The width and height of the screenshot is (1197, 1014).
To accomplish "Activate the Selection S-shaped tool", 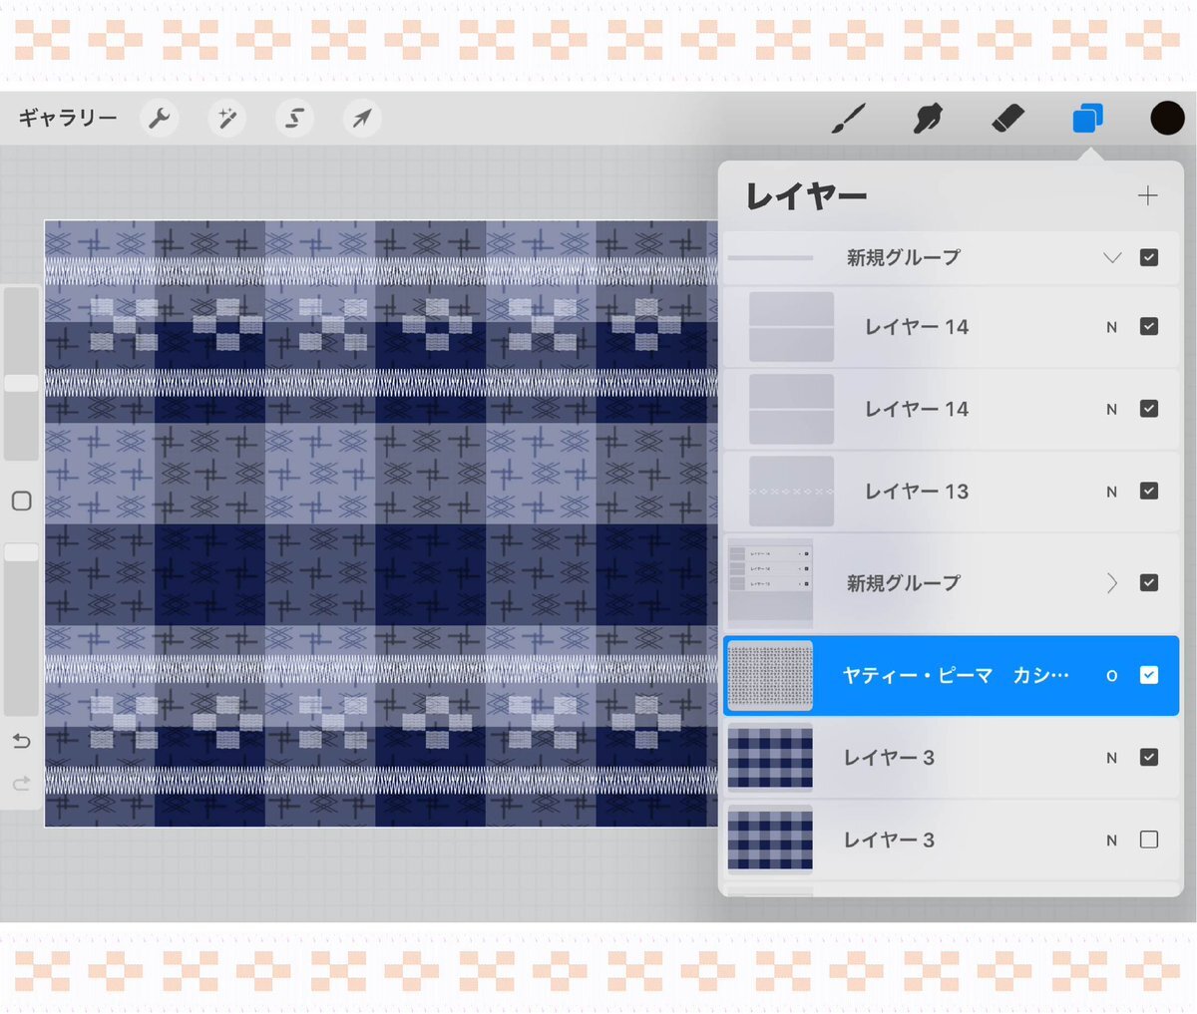I will tap(294, 119).
